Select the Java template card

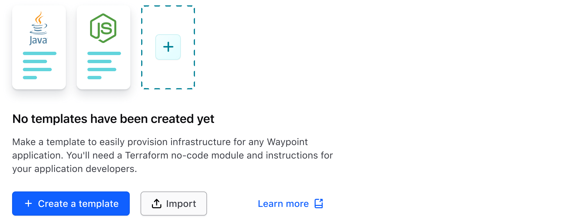(x=39, y=47)
